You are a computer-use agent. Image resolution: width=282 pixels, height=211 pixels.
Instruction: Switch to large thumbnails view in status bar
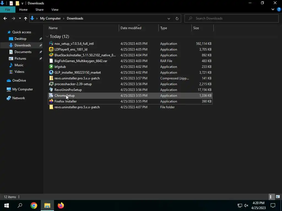pyautogui.click(x=278, y=197)
